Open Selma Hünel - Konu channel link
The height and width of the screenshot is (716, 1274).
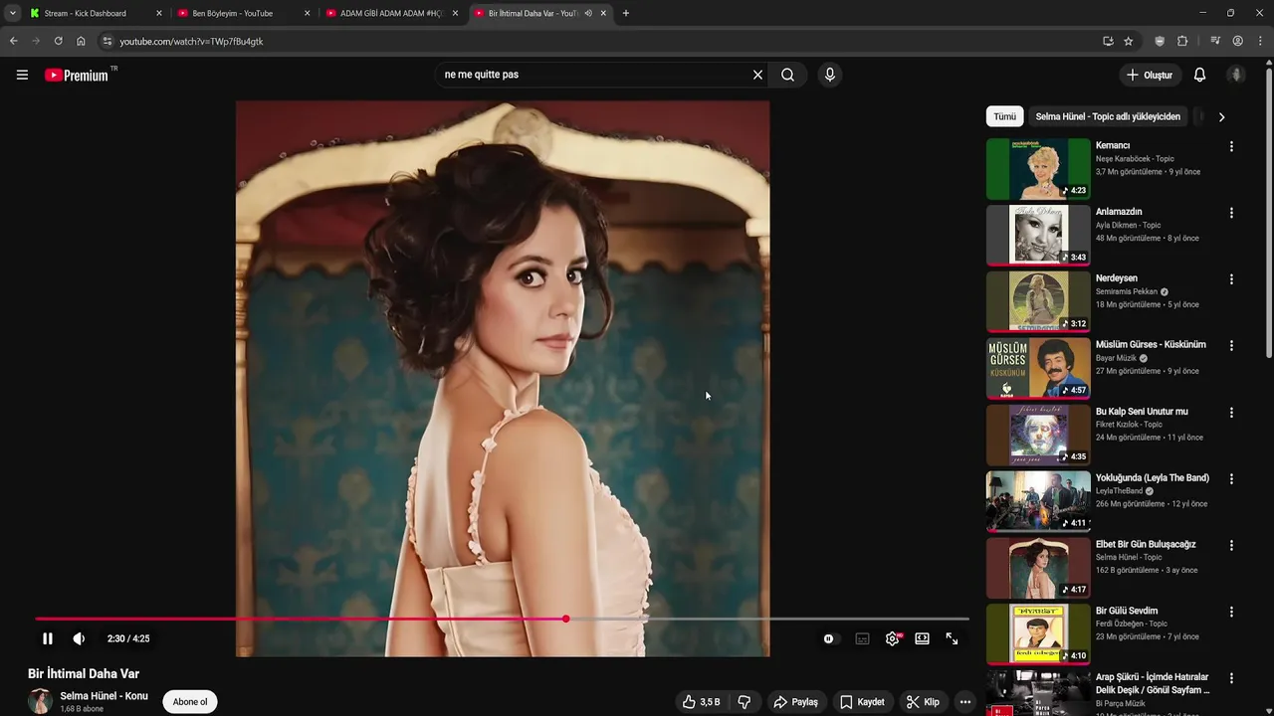[104, 696]
